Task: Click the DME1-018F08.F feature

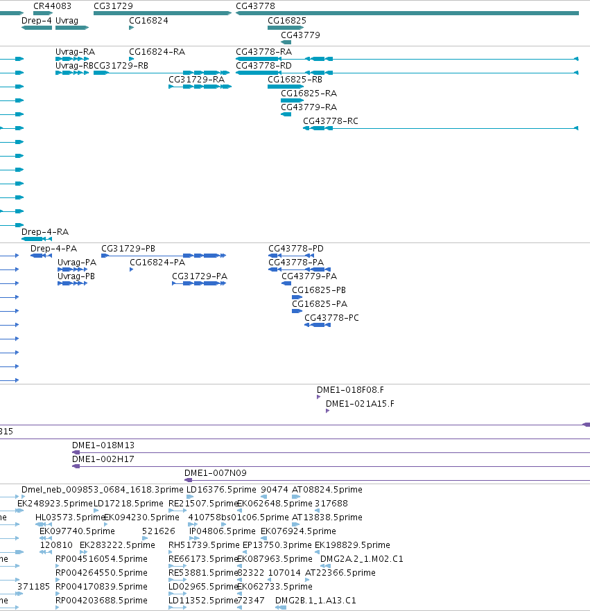Action: coord(319,397)
